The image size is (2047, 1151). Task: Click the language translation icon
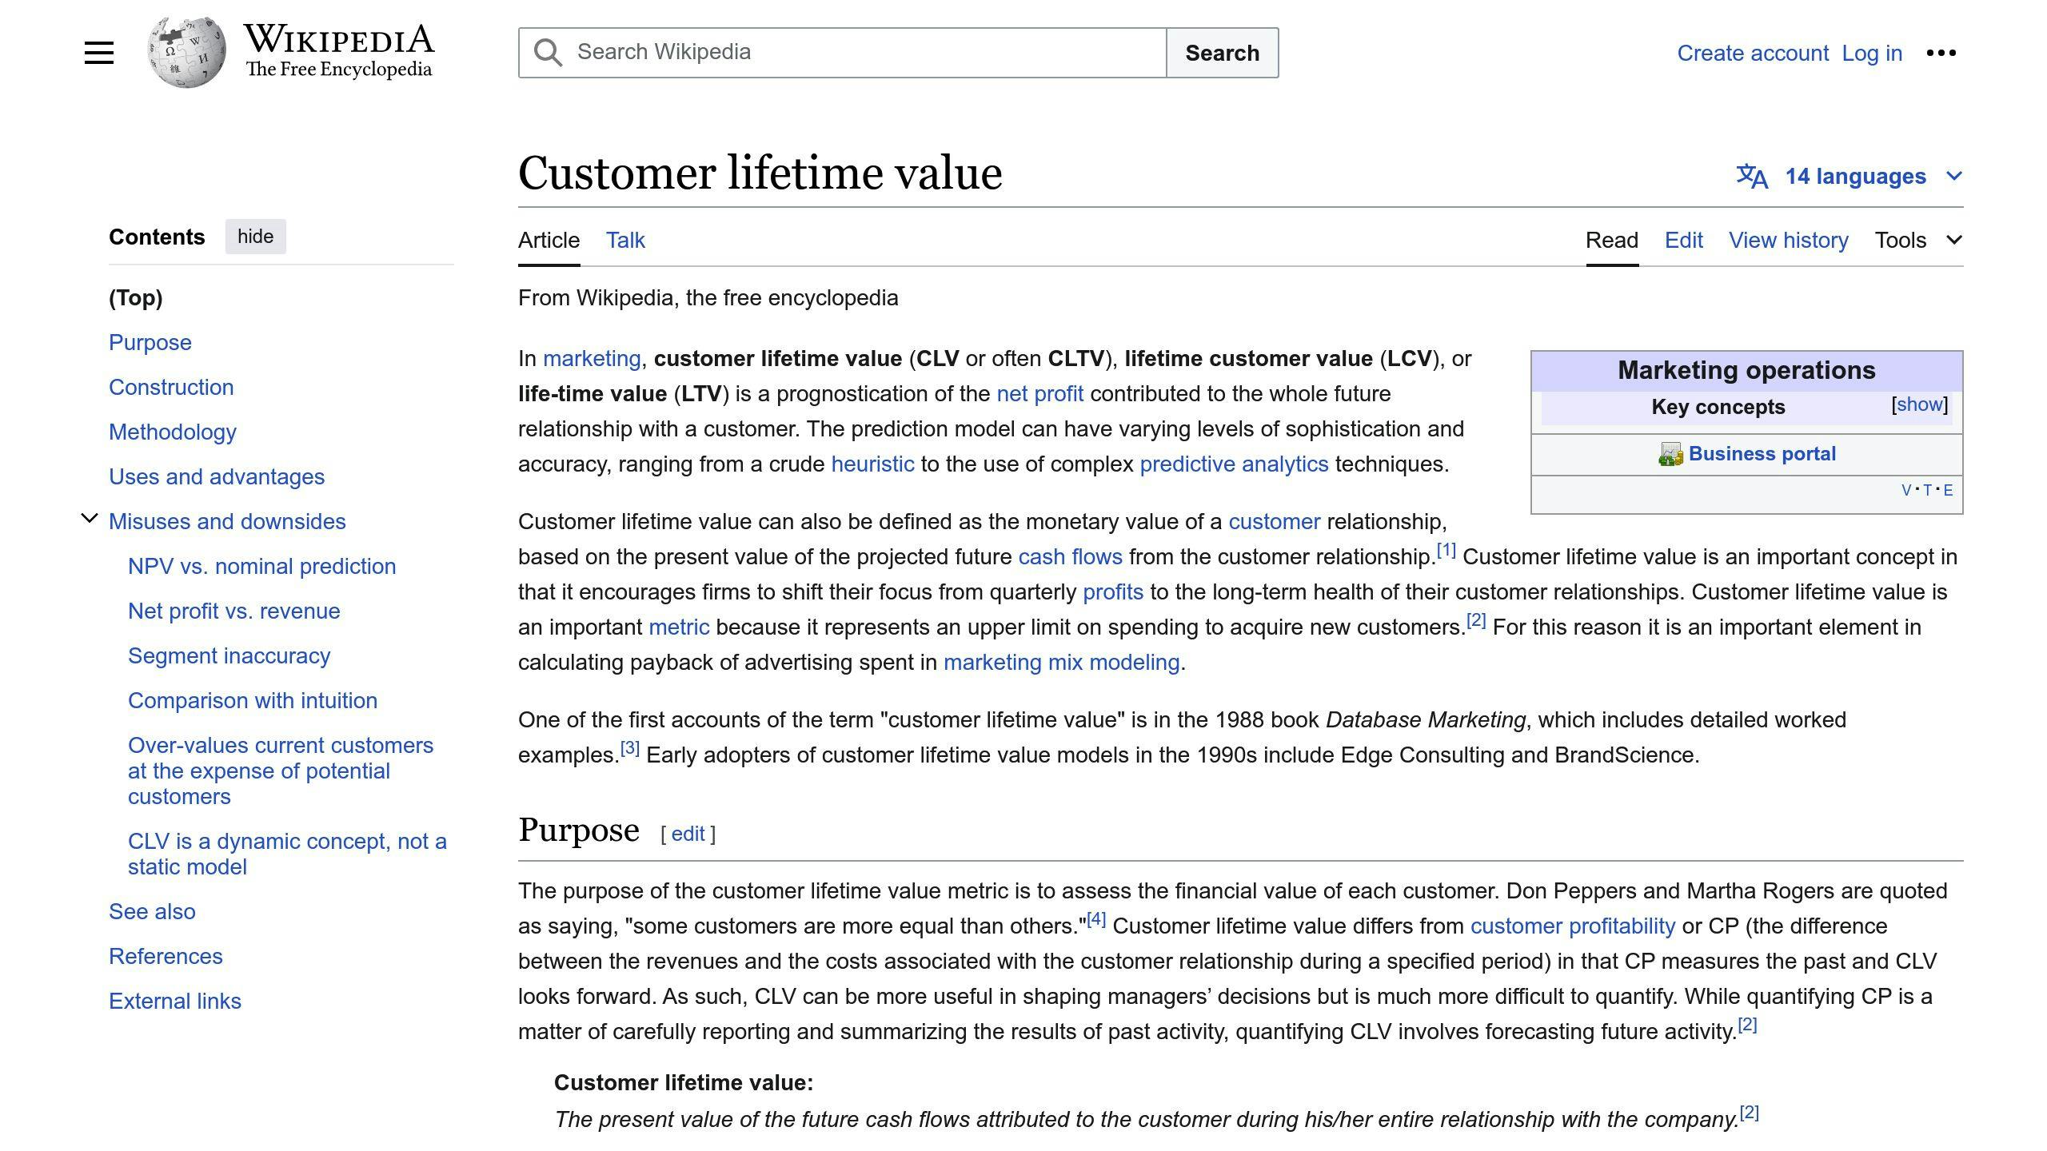[x=1751, y=176]
